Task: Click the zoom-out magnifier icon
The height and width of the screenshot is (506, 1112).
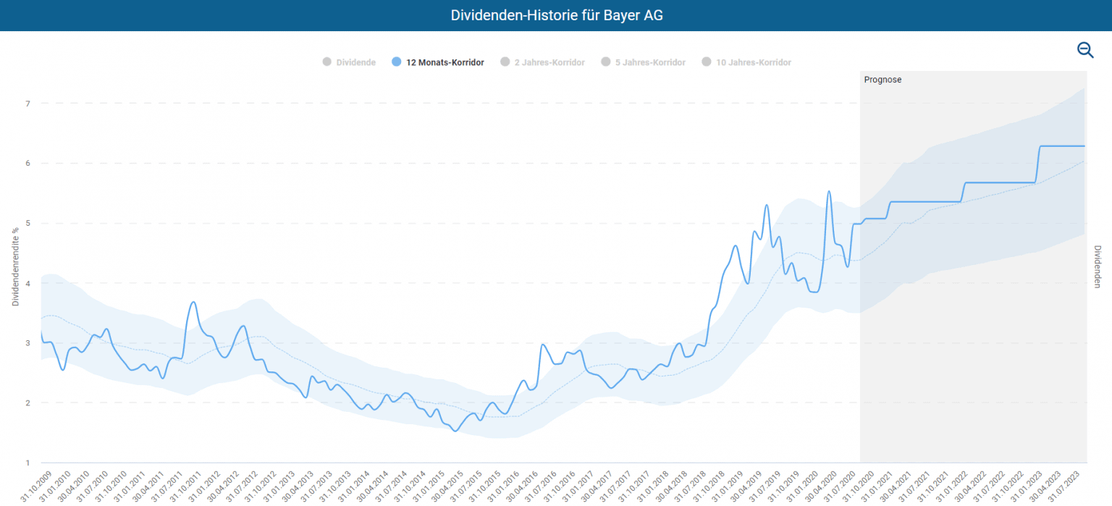Action: 1084,50
